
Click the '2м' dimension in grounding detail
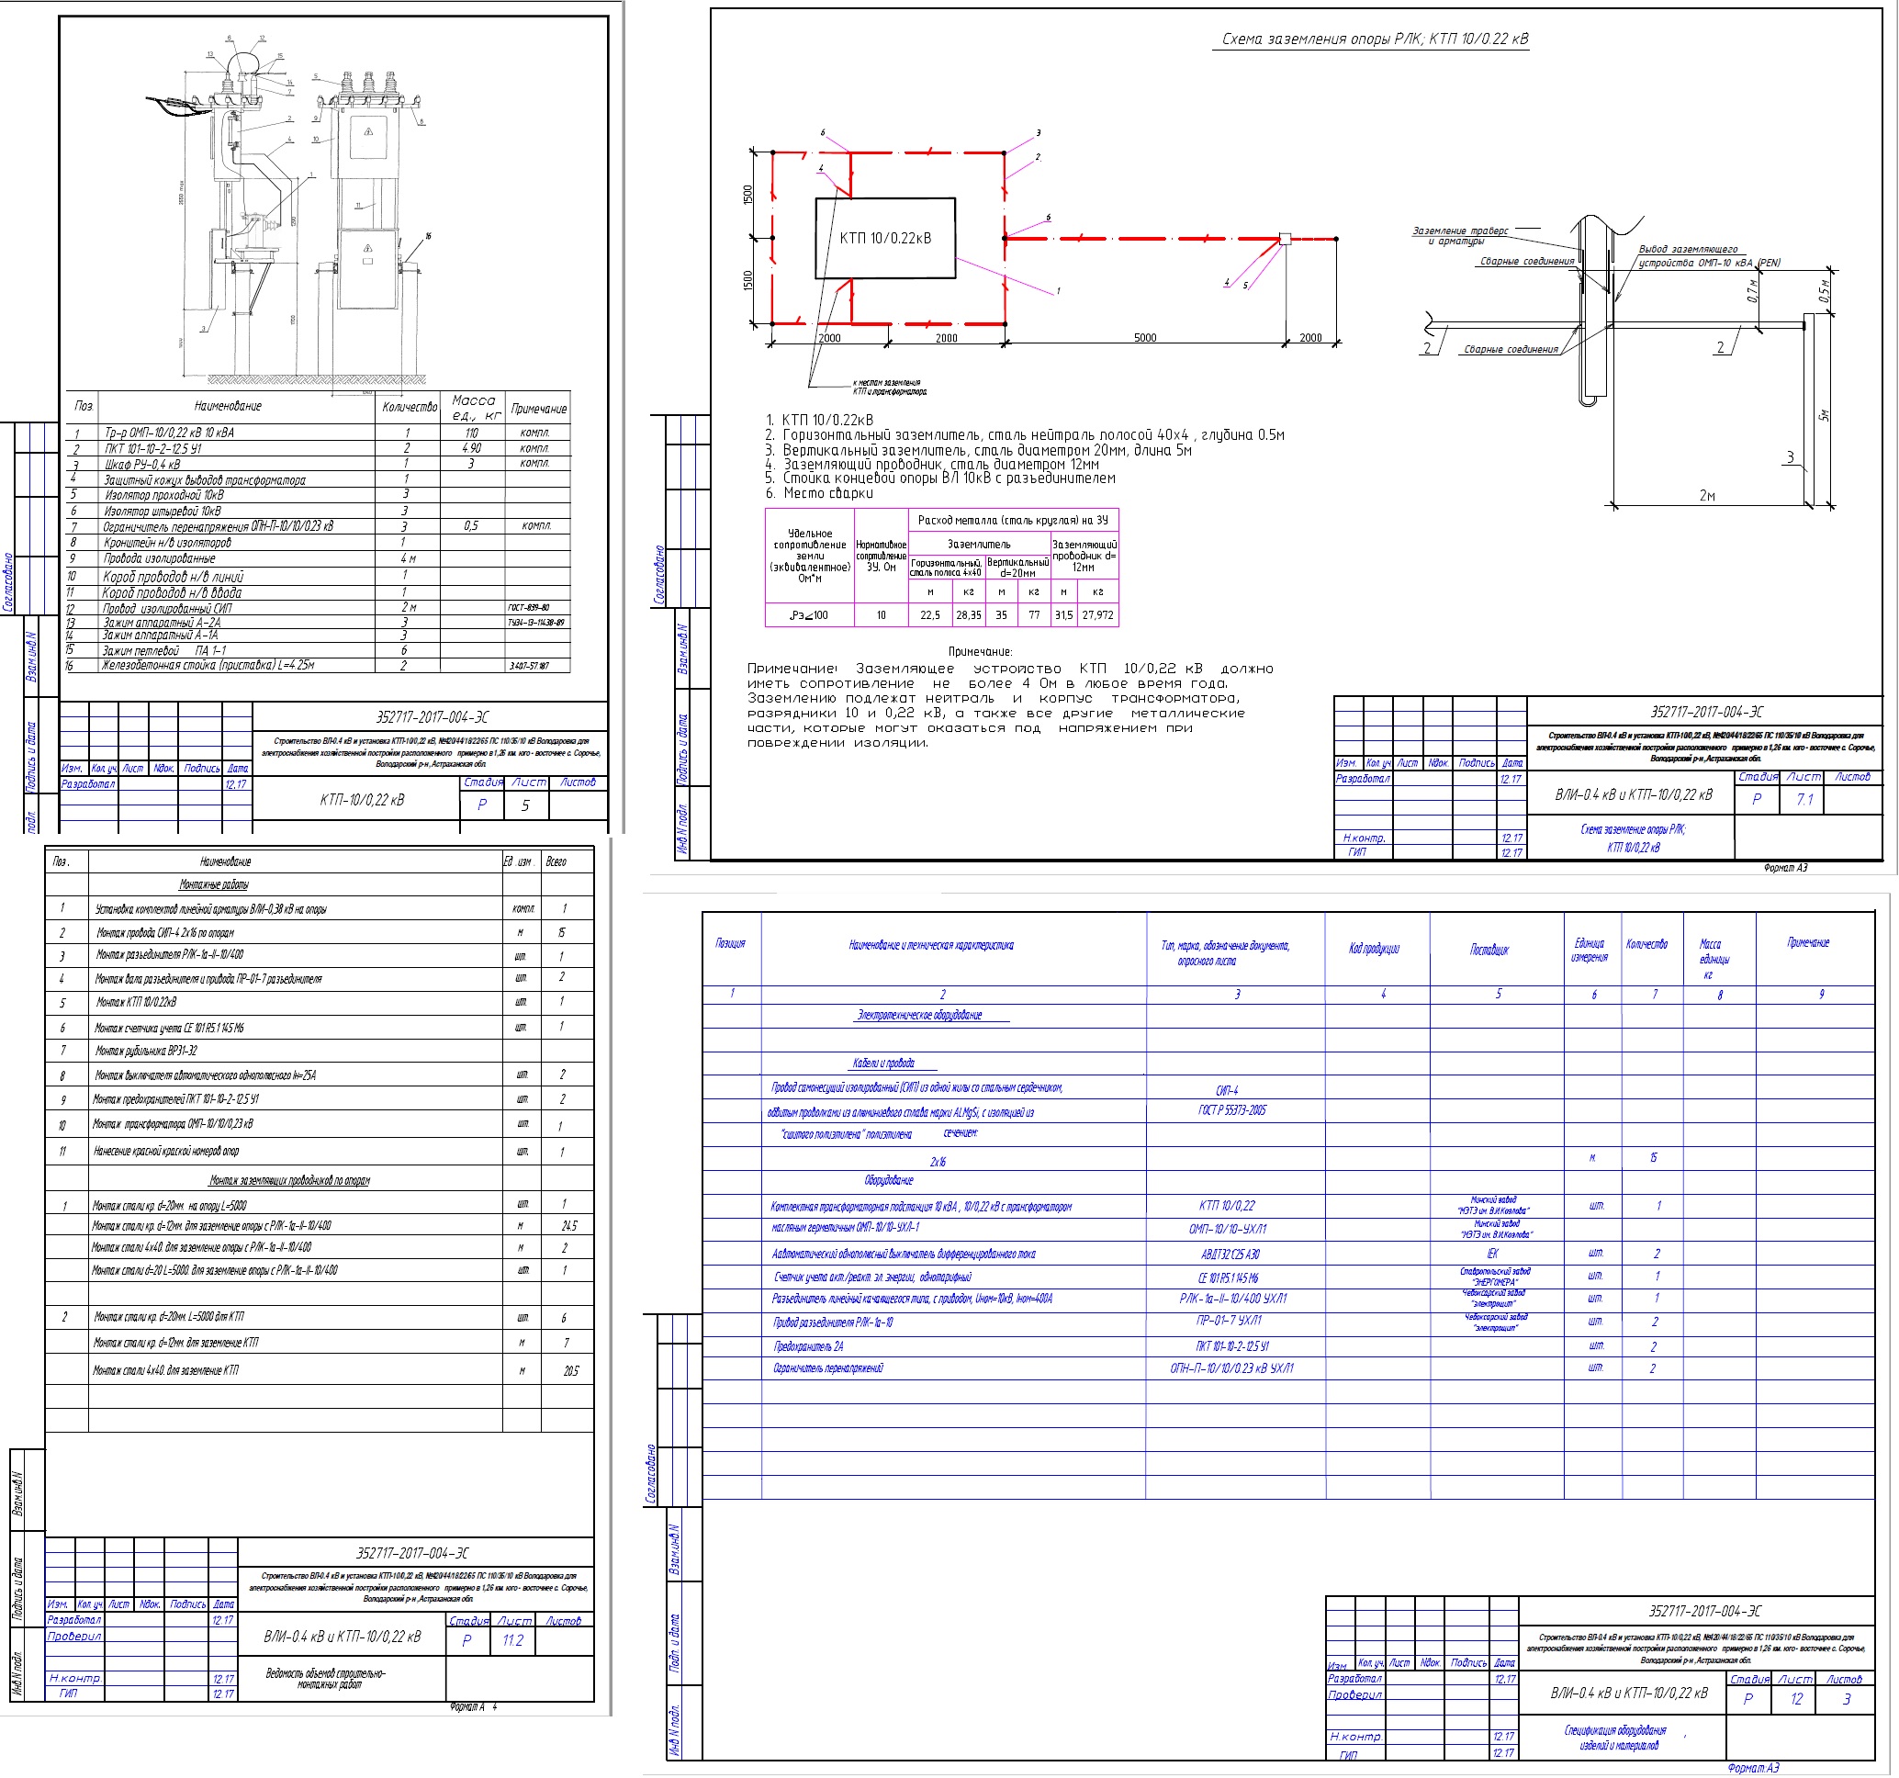(x=1707, y=495)
